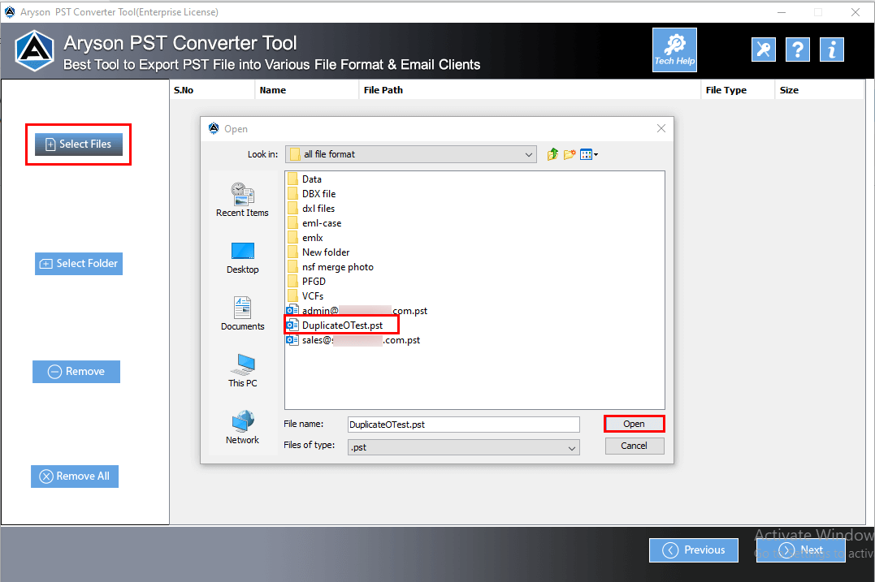Open the Tech Help icon
This screenshot has width=875, height=582.
pos(674,50)
